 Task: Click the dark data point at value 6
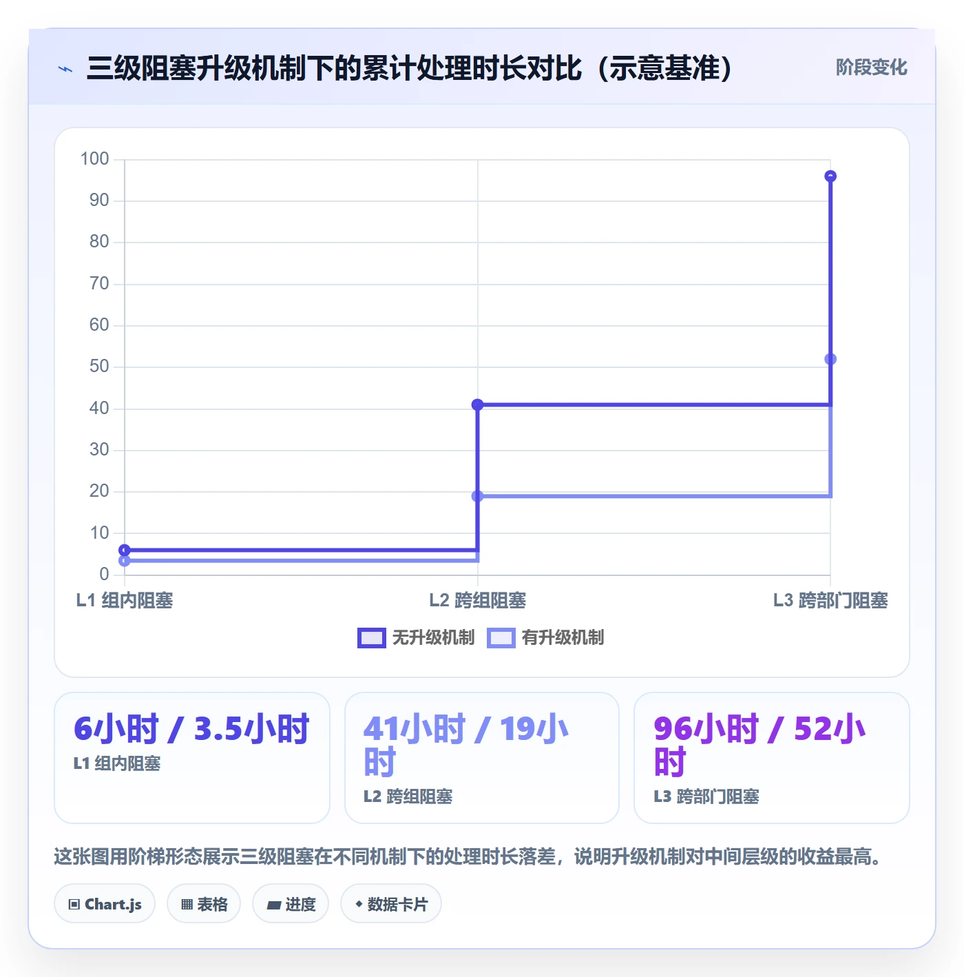[125, 550]
